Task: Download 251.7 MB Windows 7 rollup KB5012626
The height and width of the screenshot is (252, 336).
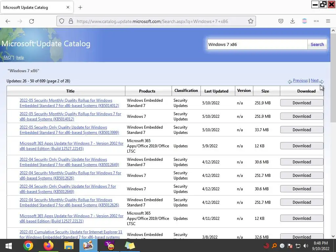Action: 302,175
